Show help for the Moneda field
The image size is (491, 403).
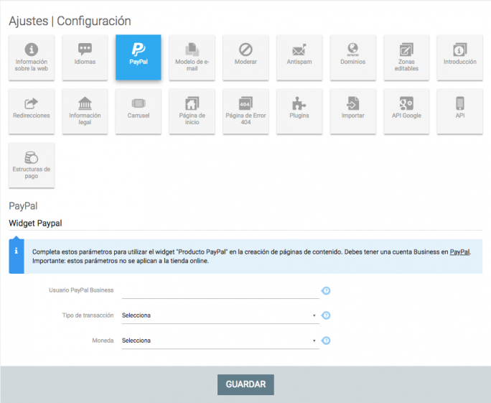[326, 341]
